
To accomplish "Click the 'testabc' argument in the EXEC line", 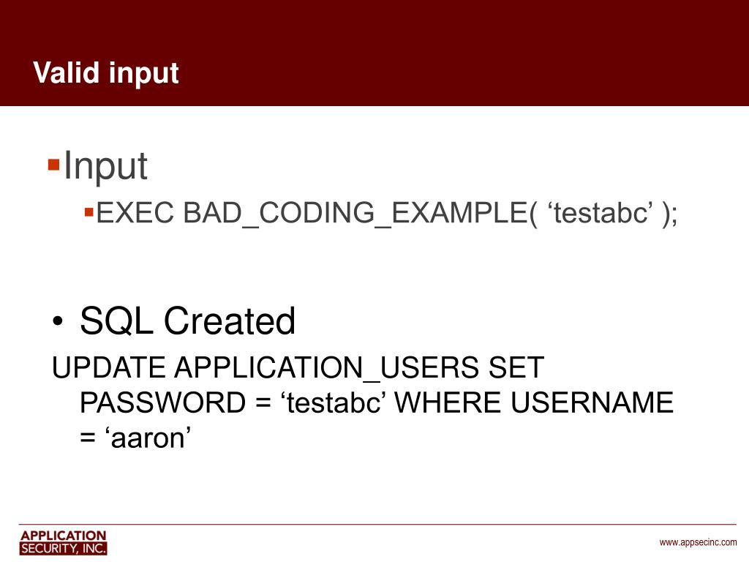I will [x=601, y=213].
